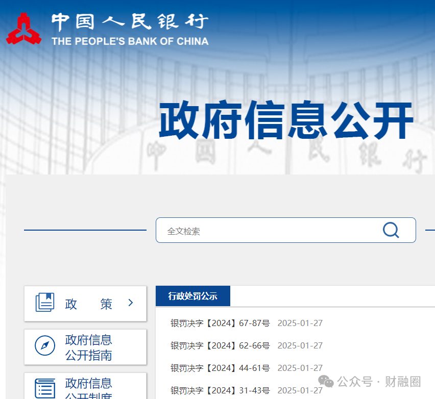
Task: Open penalty notice 银罚决字【2024】67-87号
Action: point(220,323)
